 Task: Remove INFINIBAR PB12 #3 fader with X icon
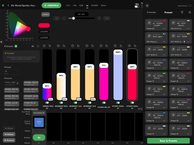tap(44, 46)
